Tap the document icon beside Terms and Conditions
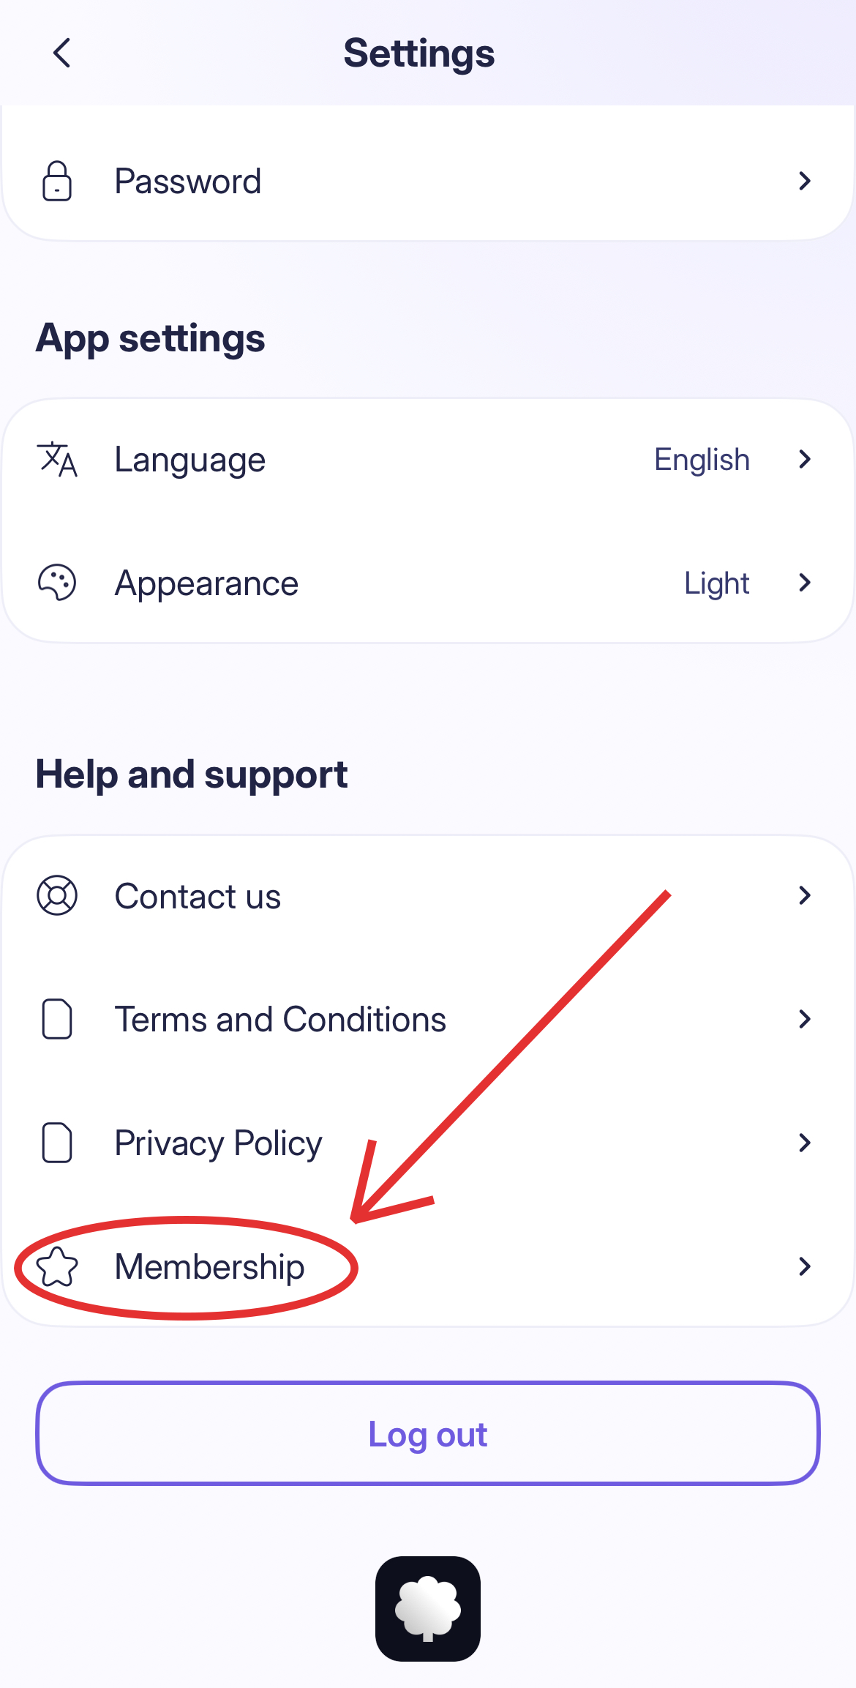This screenshot has height=1688, width=856. coord(57,1019)
